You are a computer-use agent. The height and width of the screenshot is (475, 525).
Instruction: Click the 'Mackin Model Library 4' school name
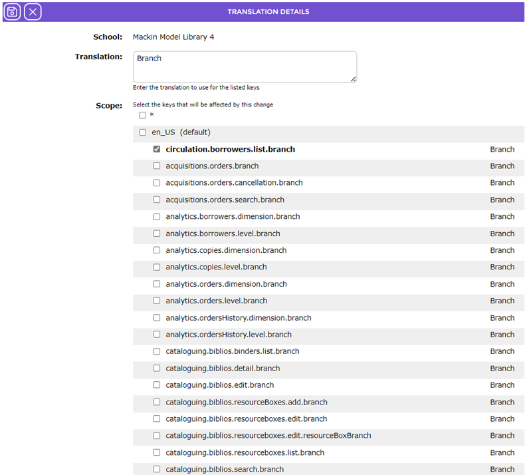tap(173, 37)
